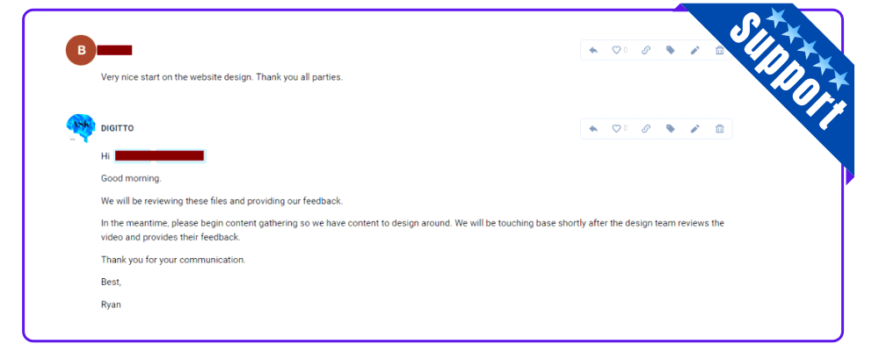Add a tag to DIGITTO's message
This screenshot has width=879, height=351.
[x=671, y=129]
